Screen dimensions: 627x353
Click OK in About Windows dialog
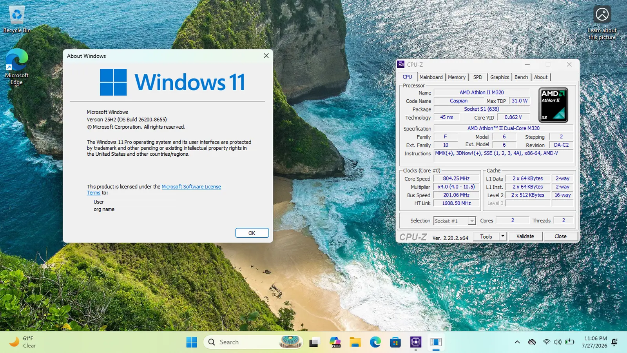click(x=252, y=233)
